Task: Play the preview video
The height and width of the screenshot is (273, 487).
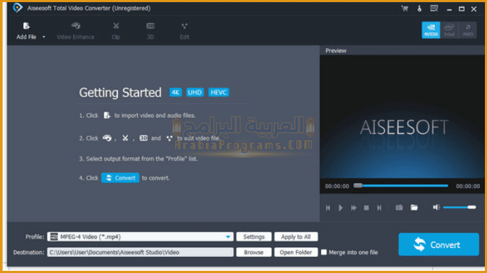Action: click(340, 208)
